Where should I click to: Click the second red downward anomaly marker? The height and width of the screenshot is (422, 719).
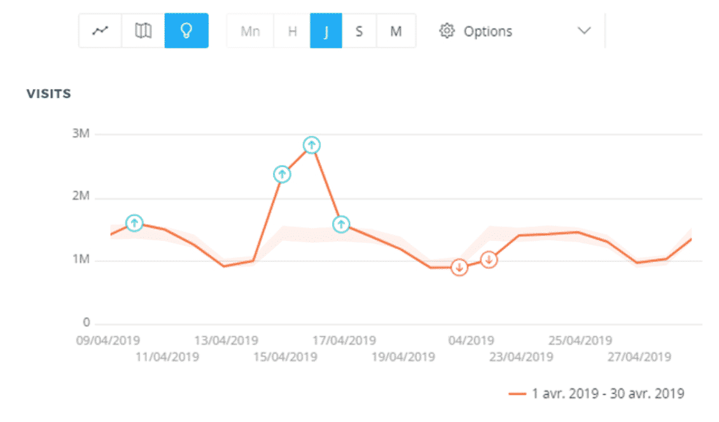pos(489,259)
